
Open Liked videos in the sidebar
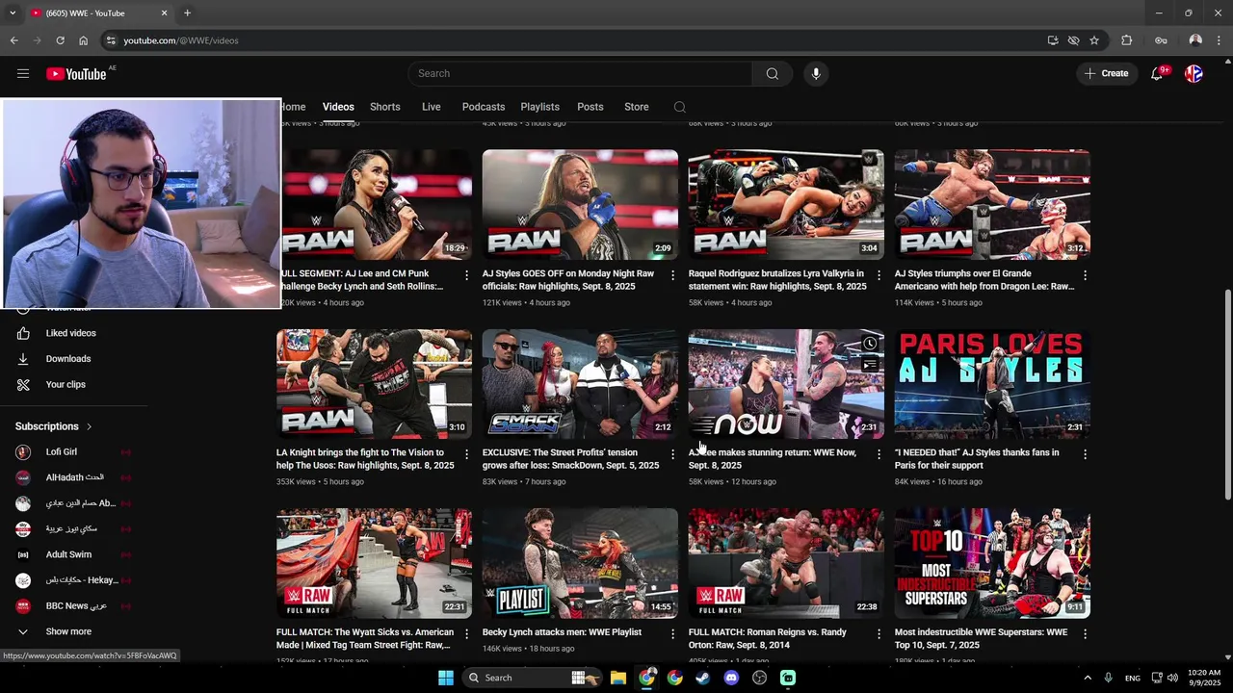73,333
